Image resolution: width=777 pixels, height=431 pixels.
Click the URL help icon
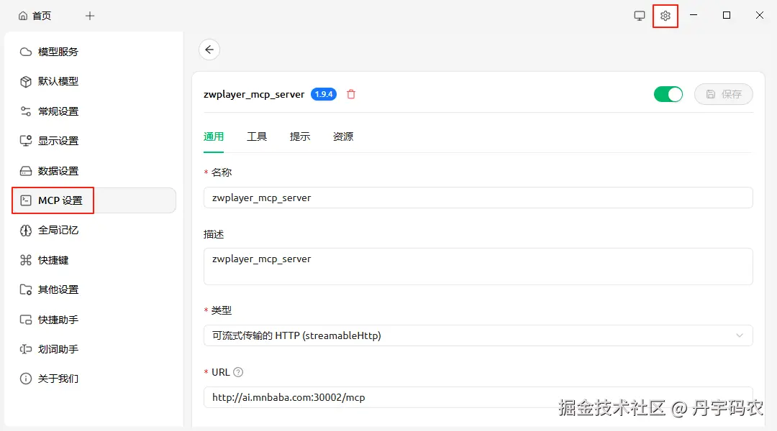pos(239,372)
